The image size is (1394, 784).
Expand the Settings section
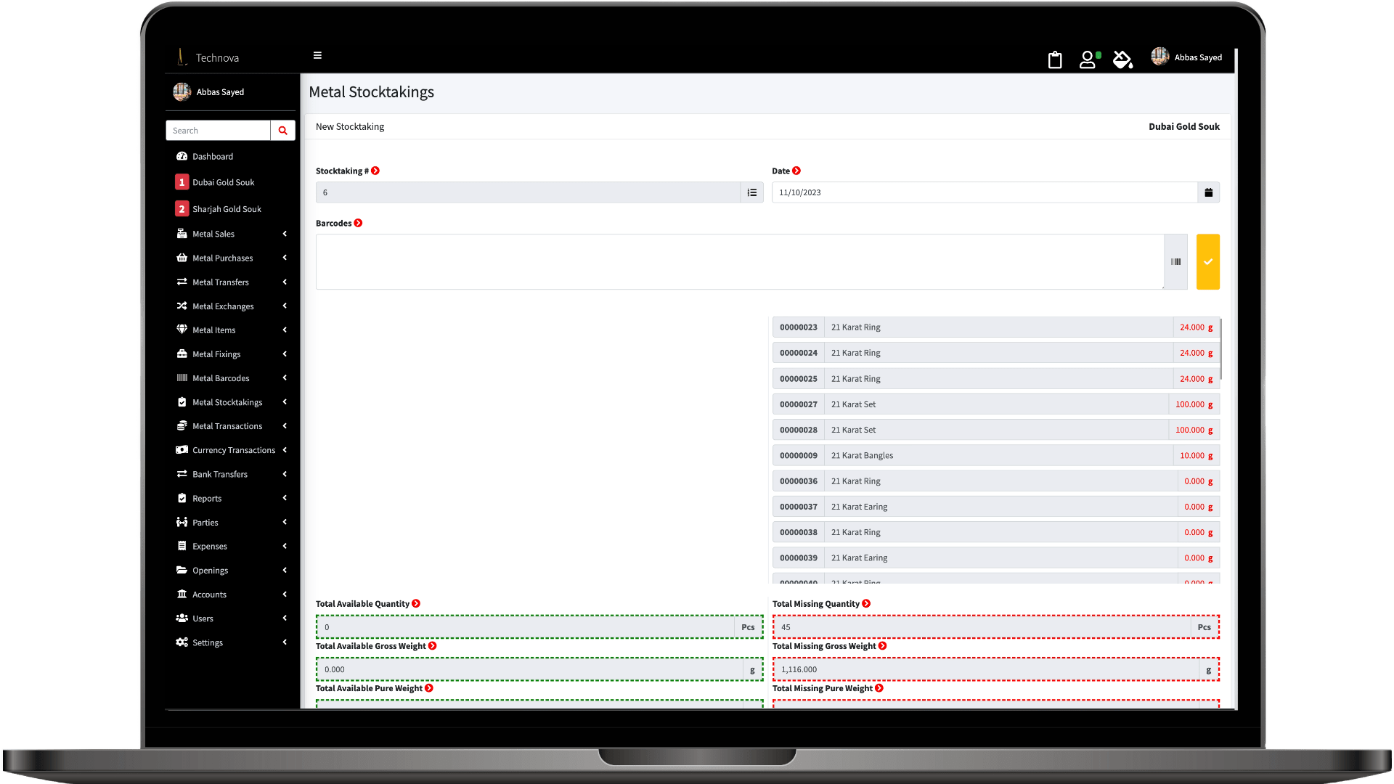pos(208,642)
